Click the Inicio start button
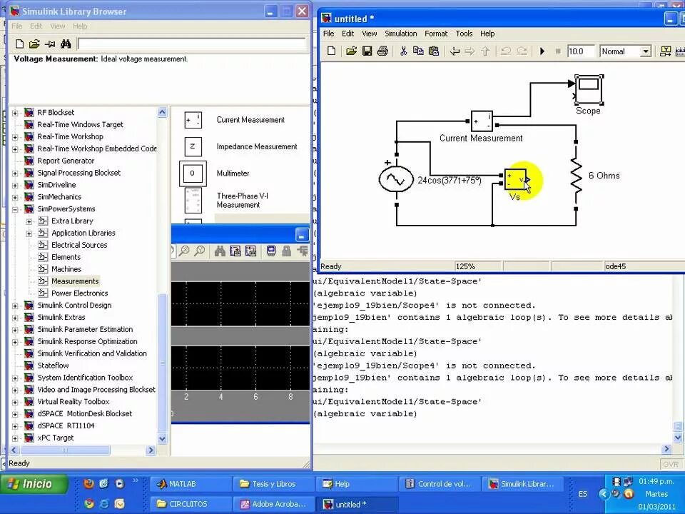 [x=34, y=484]
